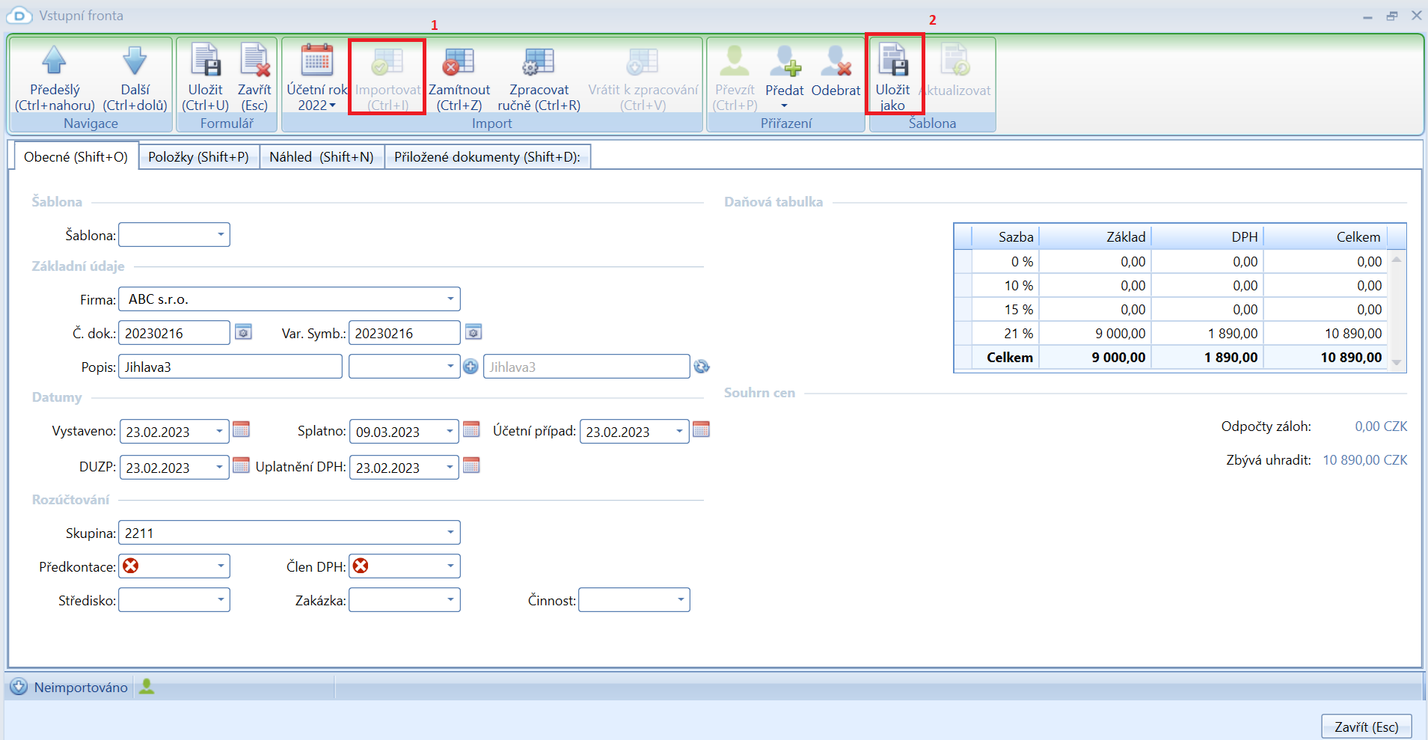Go to previous document with Předešlý arrow
The height and width of the screenshot is (740, 1428).
(x=54, y=61)
